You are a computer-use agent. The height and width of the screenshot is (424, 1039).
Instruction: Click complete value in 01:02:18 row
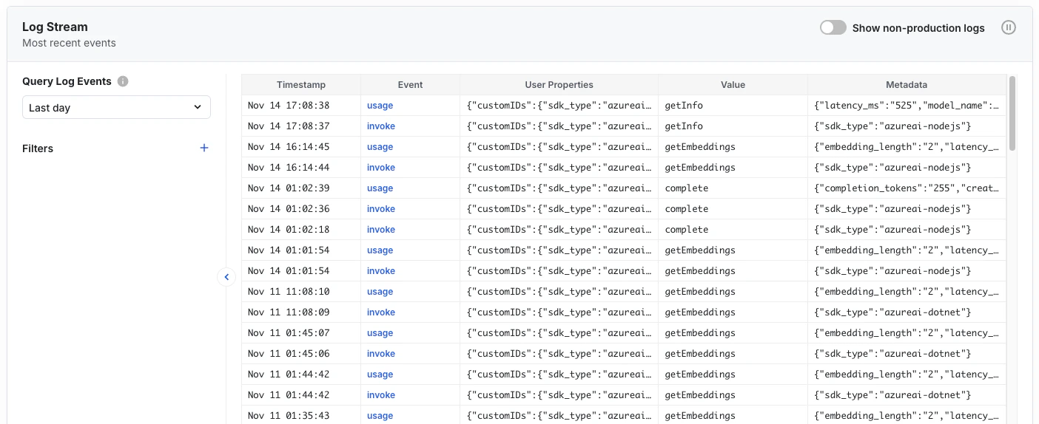[x=687, y=230]
